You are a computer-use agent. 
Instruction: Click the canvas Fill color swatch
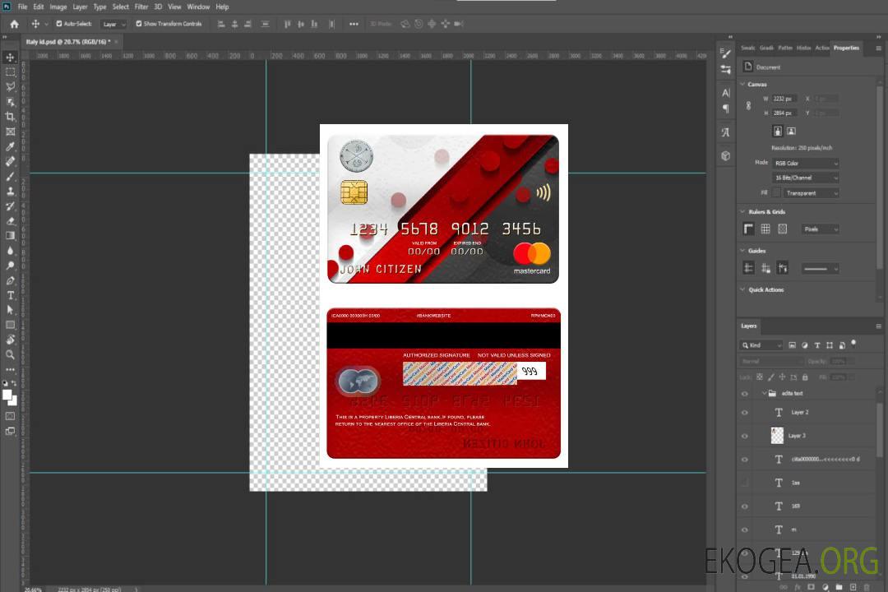[777, 193]
